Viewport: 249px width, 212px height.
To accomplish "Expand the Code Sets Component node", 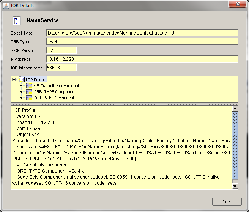I will pos(21,97).
